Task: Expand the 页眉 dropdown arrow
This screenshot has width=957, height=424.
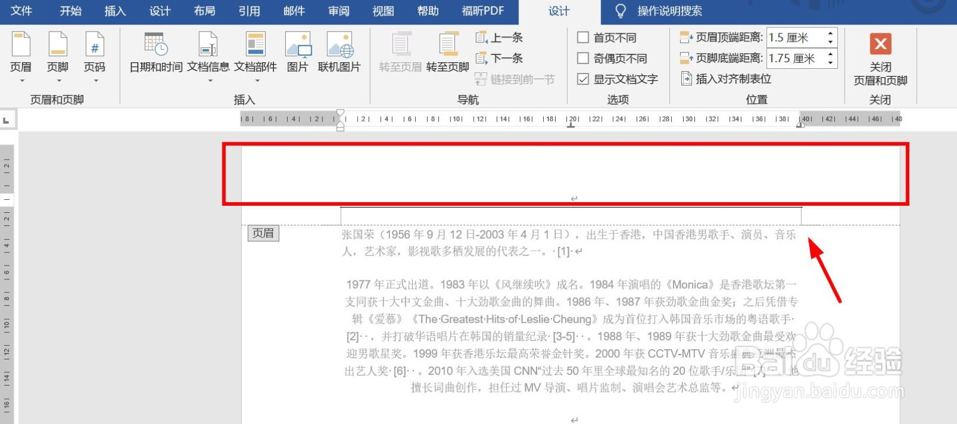Action: coord(22,81)
